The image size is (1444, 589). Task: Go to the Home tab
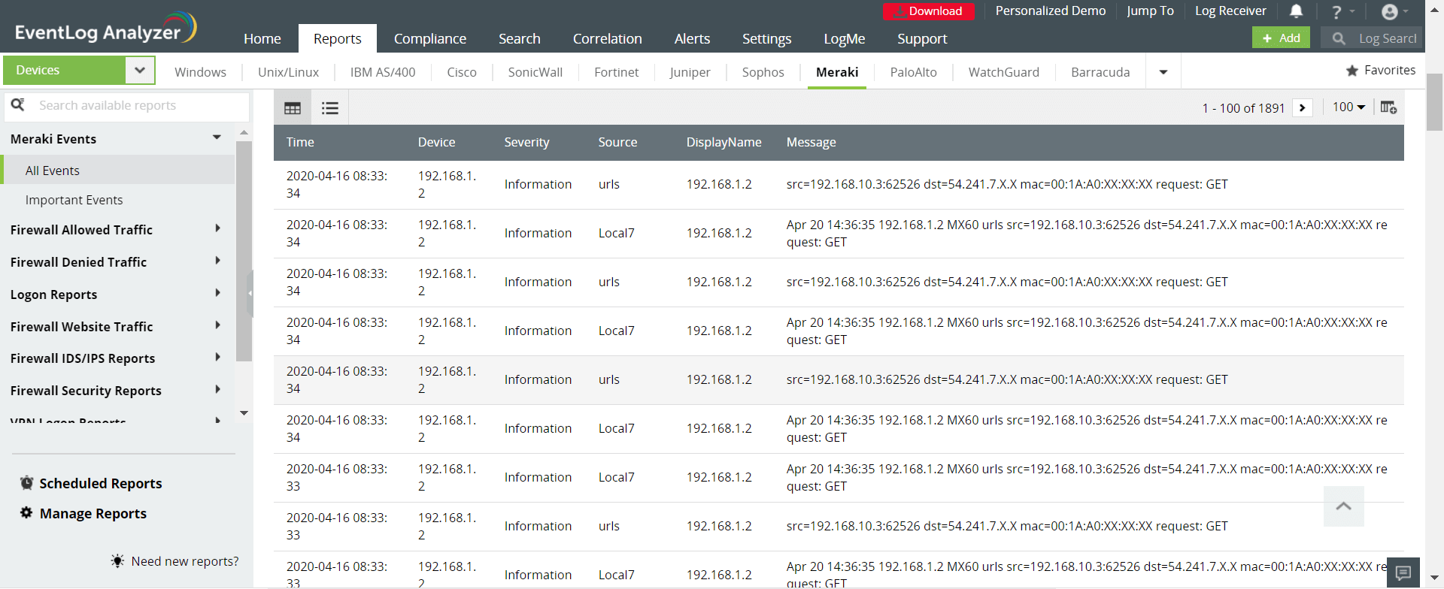(262, 39)
